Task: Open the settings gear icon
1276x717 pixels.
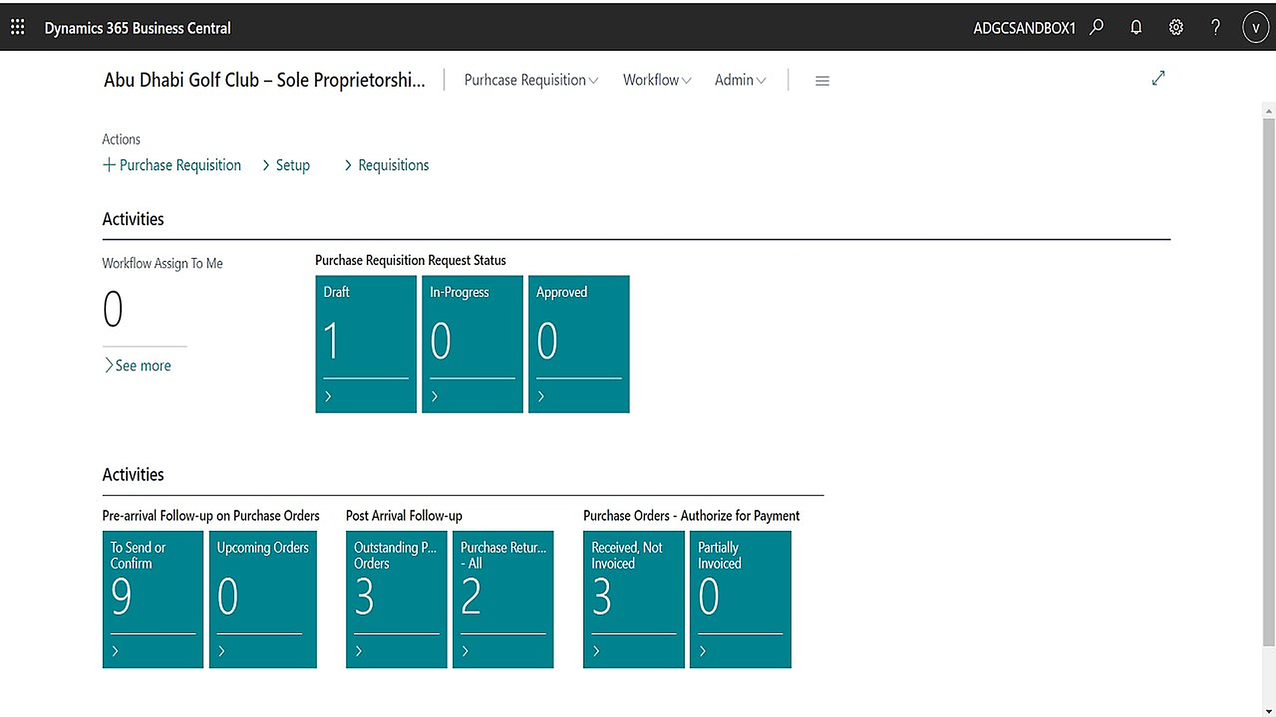Action: tap(1176, 27)
